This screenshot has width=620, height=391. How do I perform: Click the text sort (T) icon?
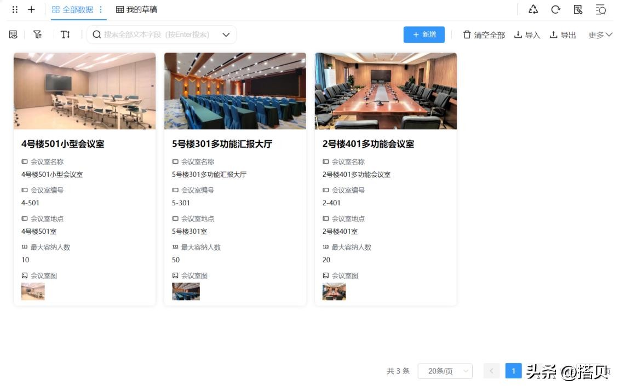65,34
